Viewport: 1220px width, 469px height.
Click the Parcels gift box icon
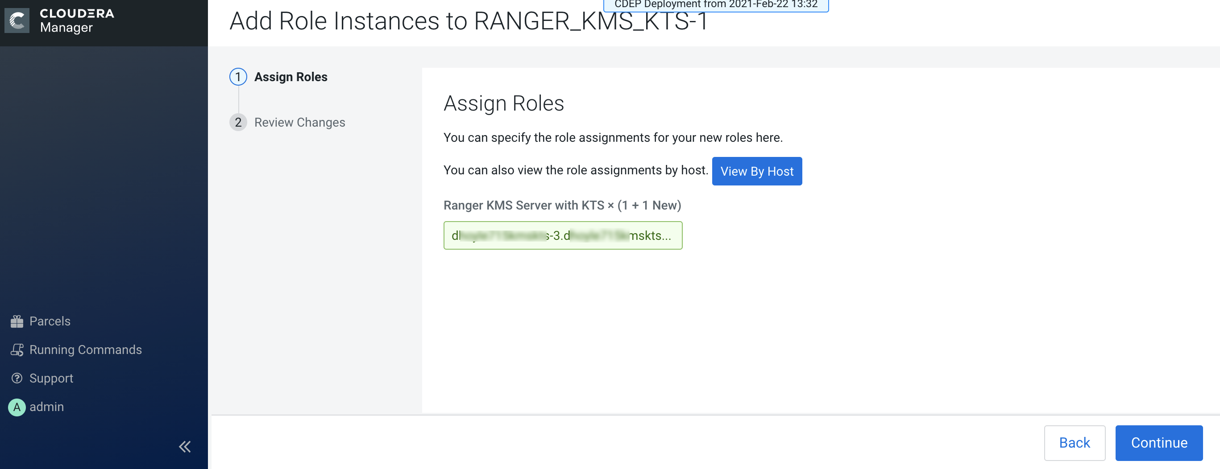[x=17, y=321]
